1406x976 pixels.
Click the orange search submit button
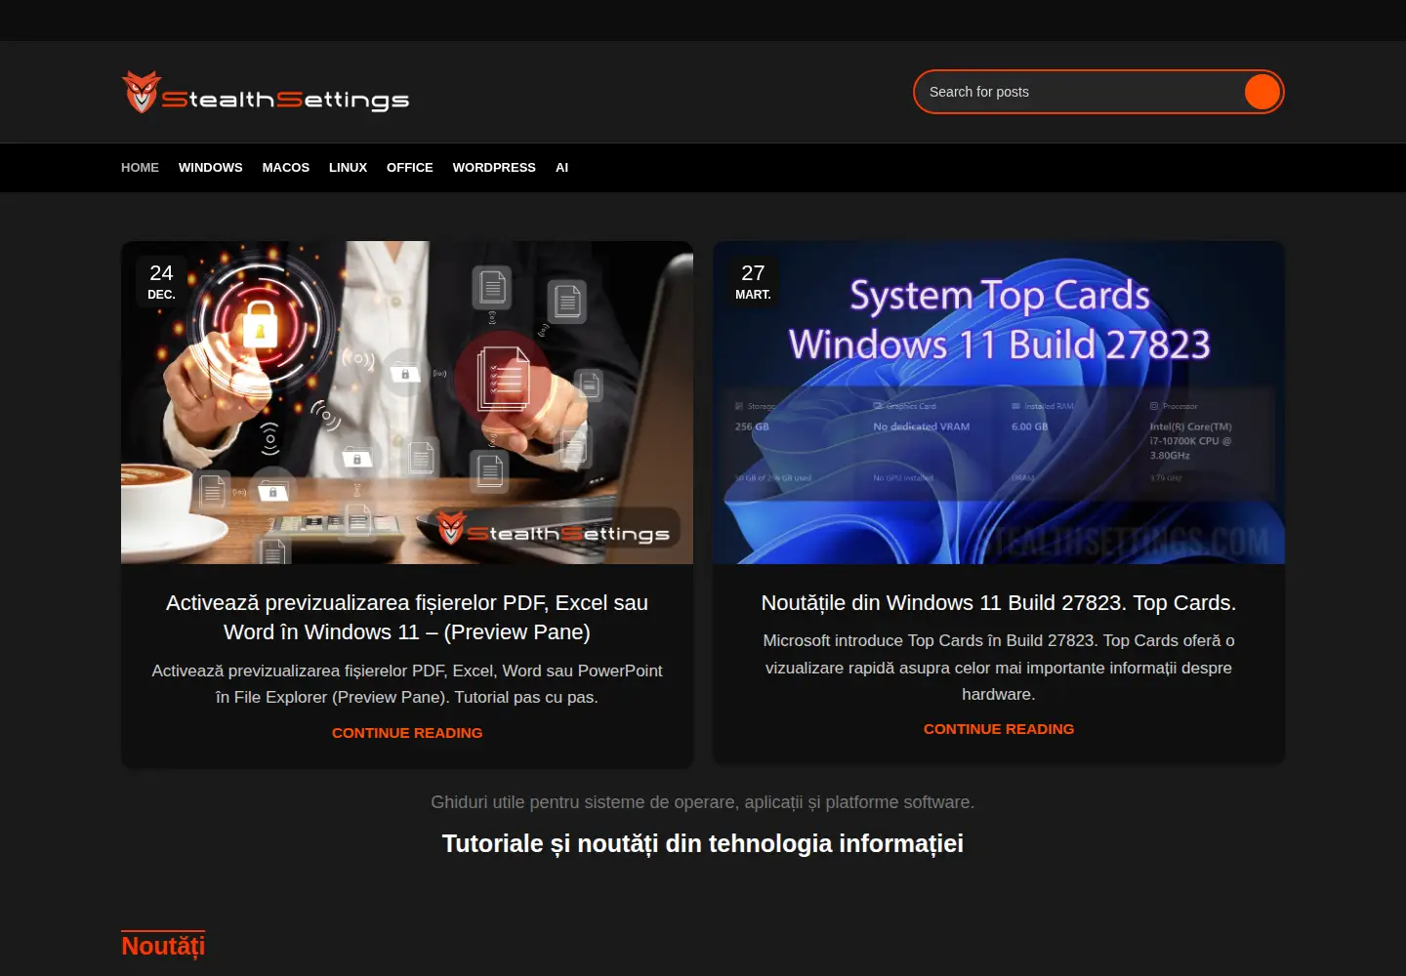click(1262, 92)
